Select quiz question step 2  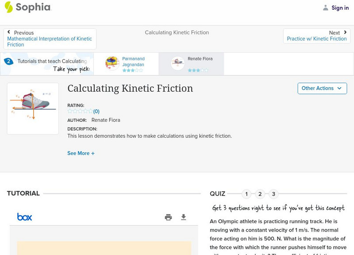(x=260, y=193)
